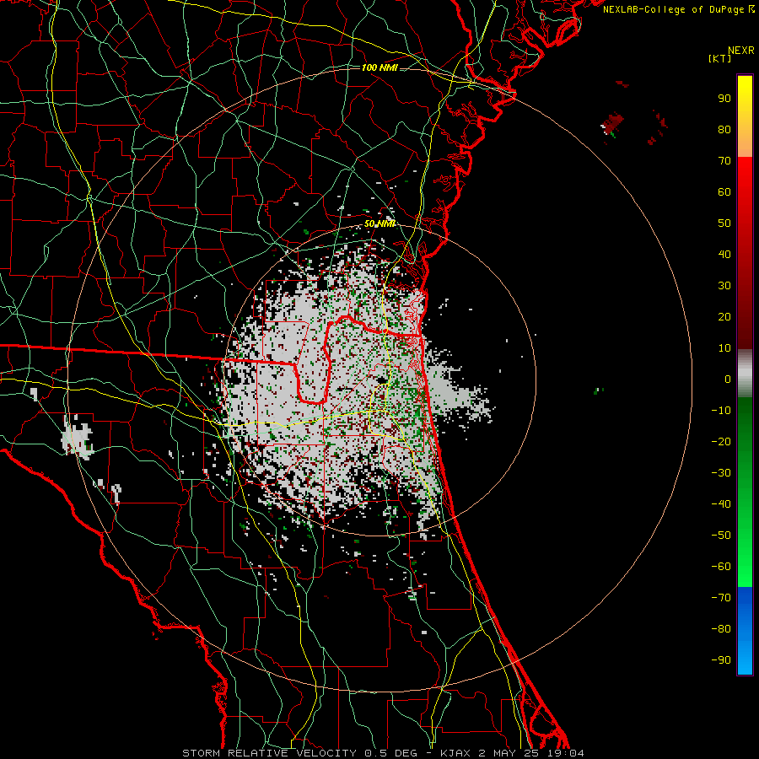The width and height of the screenshot is (759, 759).
Task: Select the -70 value on the velocity scale
Action: (721, 597)
